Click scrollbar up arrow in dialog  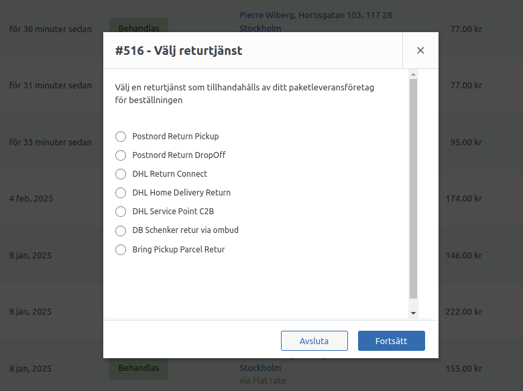pyautogui.click(x=413, y=74)
